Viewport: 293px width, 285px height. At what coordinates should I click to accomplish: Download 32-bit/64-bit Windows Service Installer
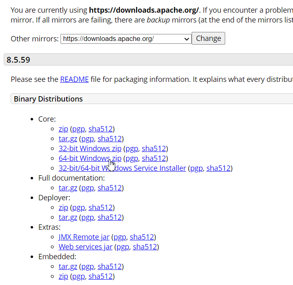tap(123, 168)
